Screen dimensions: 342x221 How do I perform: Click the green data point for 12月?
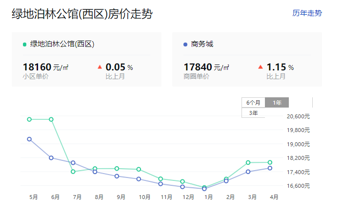tap(182, 181)
